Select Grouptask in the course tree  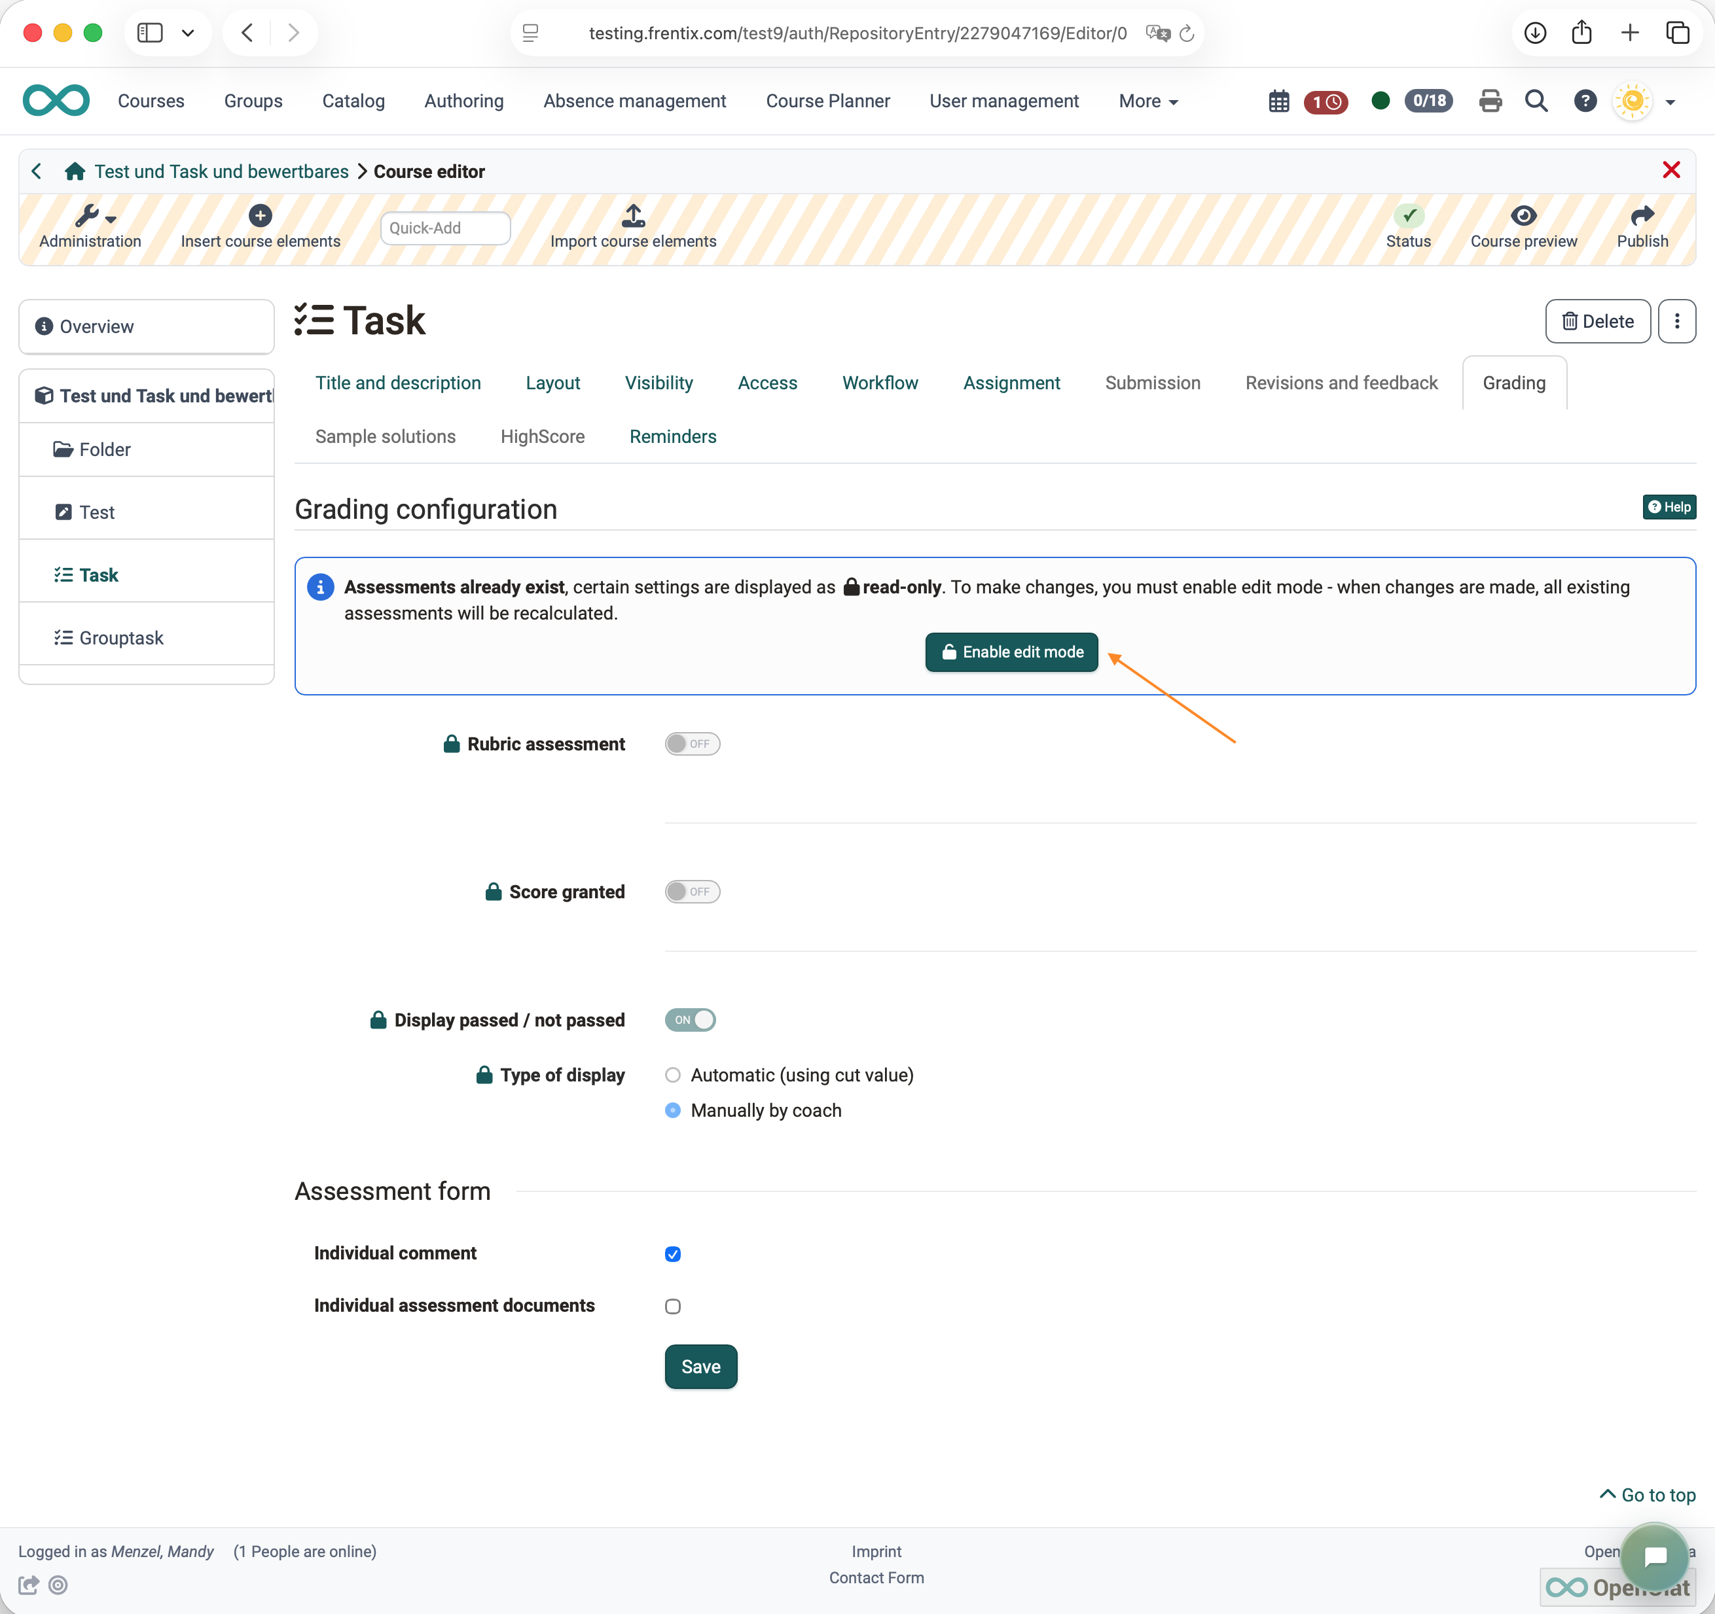121,638
